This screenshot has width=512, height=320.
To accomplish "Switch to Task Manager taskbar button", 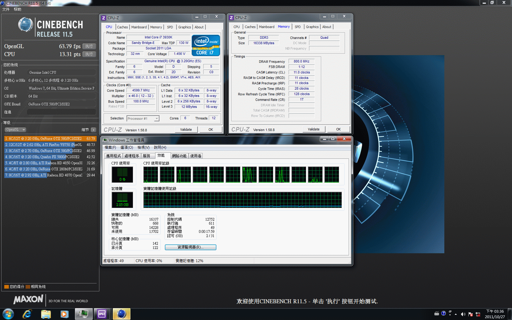I will [84, 314].
